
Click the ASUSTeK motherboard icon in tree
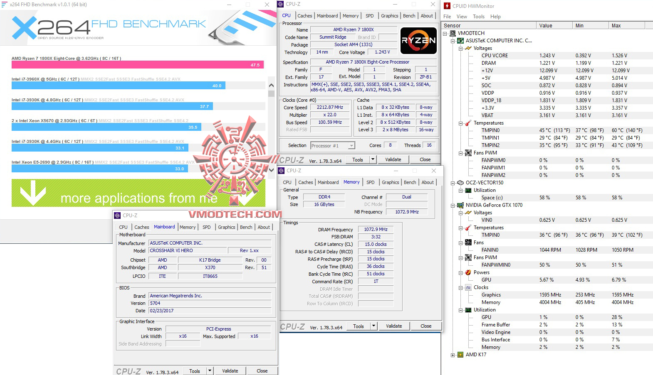[460, 41]
